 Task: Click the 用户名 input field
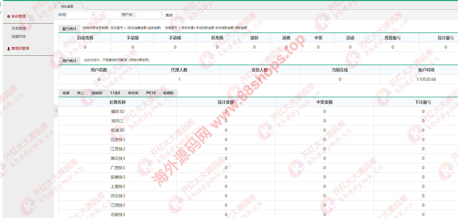click(148, 15)
